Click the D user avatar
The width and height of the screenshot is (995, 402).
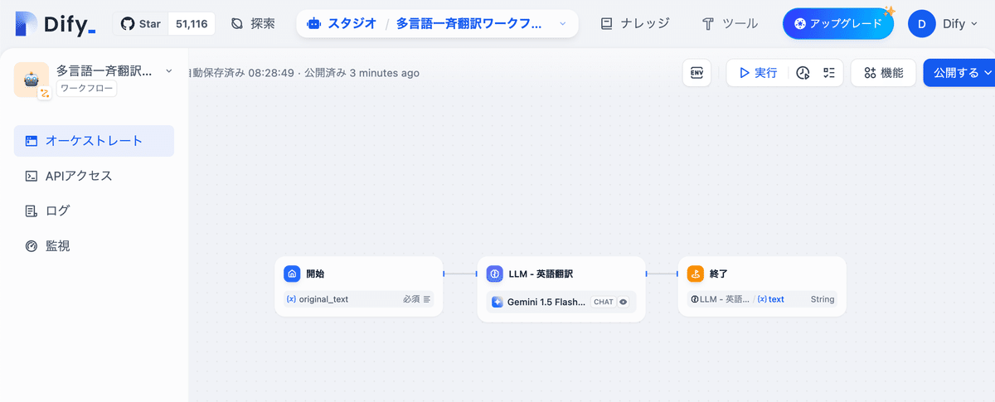[922, 24]
